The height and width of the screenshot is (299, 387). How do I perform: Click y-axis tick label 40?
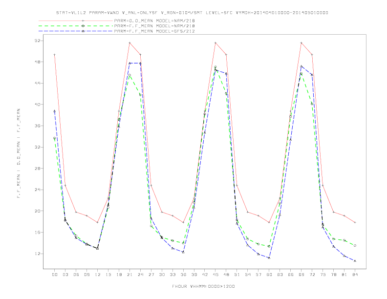[x=38, y=105]
